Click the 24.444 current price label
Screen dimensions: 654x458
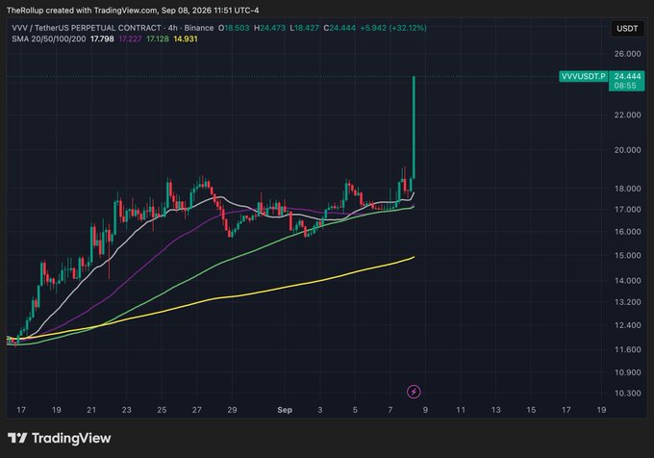(x=627, y=76)
